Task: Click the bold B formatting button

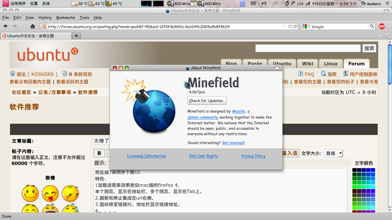Action: tap(99, 153)
